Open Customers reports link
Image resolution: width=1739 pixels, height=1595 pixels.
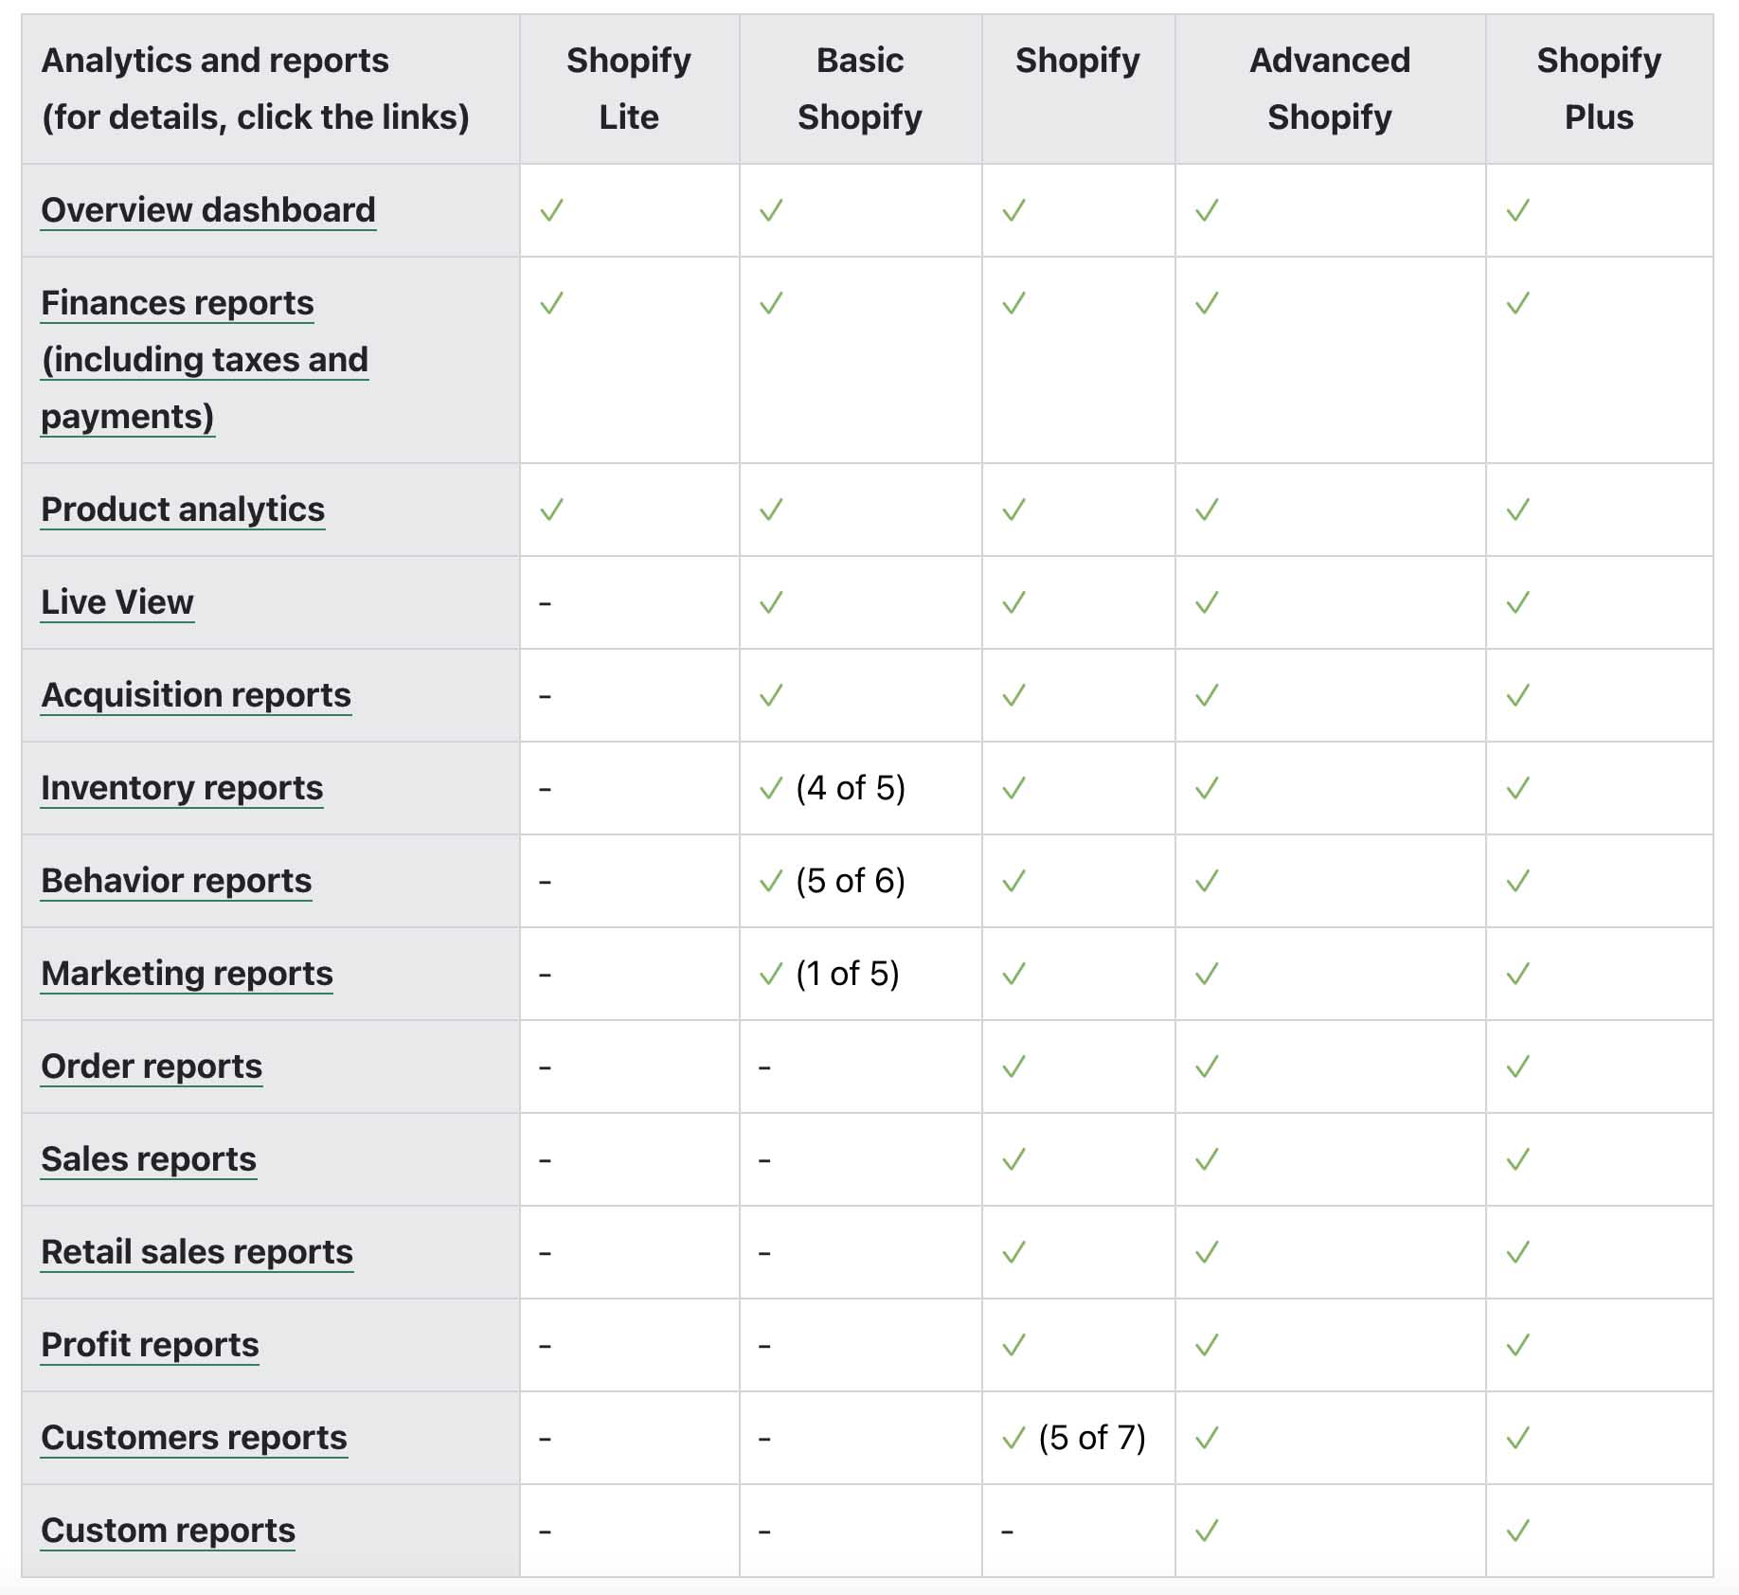click(194, 1438)
